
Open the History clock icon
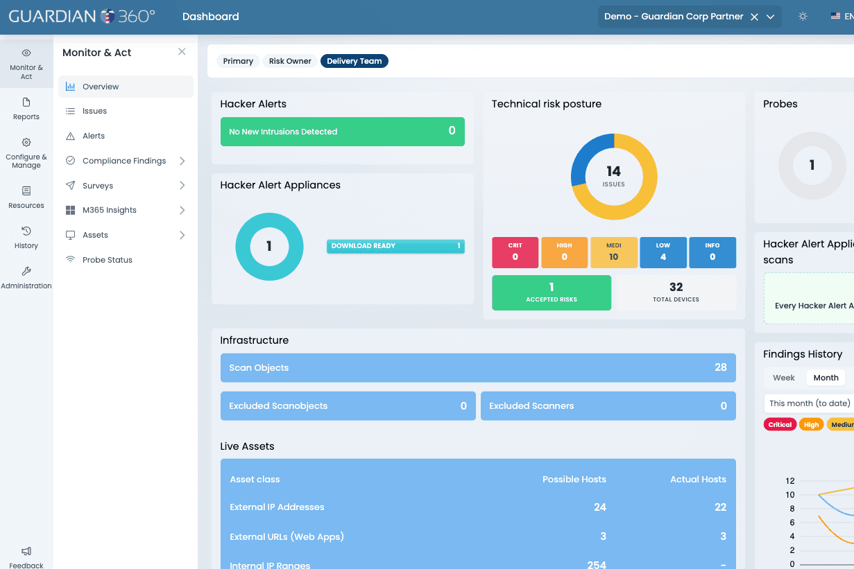26,231
